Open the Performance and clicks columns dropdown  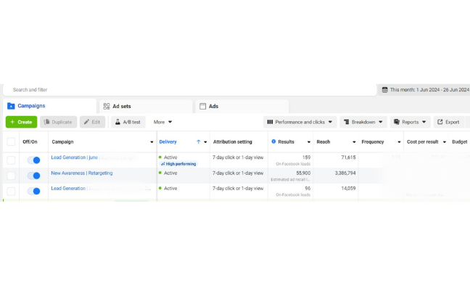300,122
